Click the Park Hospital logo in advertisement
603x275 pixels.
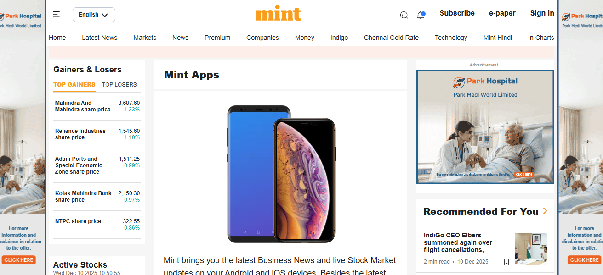pyautogui.click(x=485, y=82)
